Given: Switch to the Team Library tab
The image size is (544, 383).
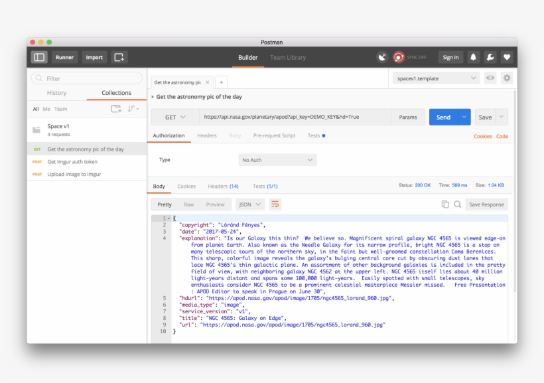Looking at the screenshot, I should (x=288, y=58).
